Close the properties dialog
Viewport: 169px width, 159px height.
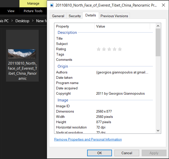[x=163, y=5]
